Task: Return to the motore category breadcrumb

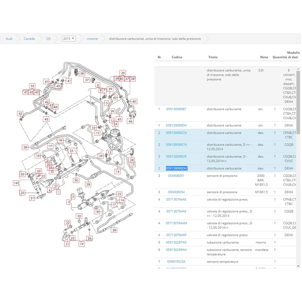Action: [92, 39]
